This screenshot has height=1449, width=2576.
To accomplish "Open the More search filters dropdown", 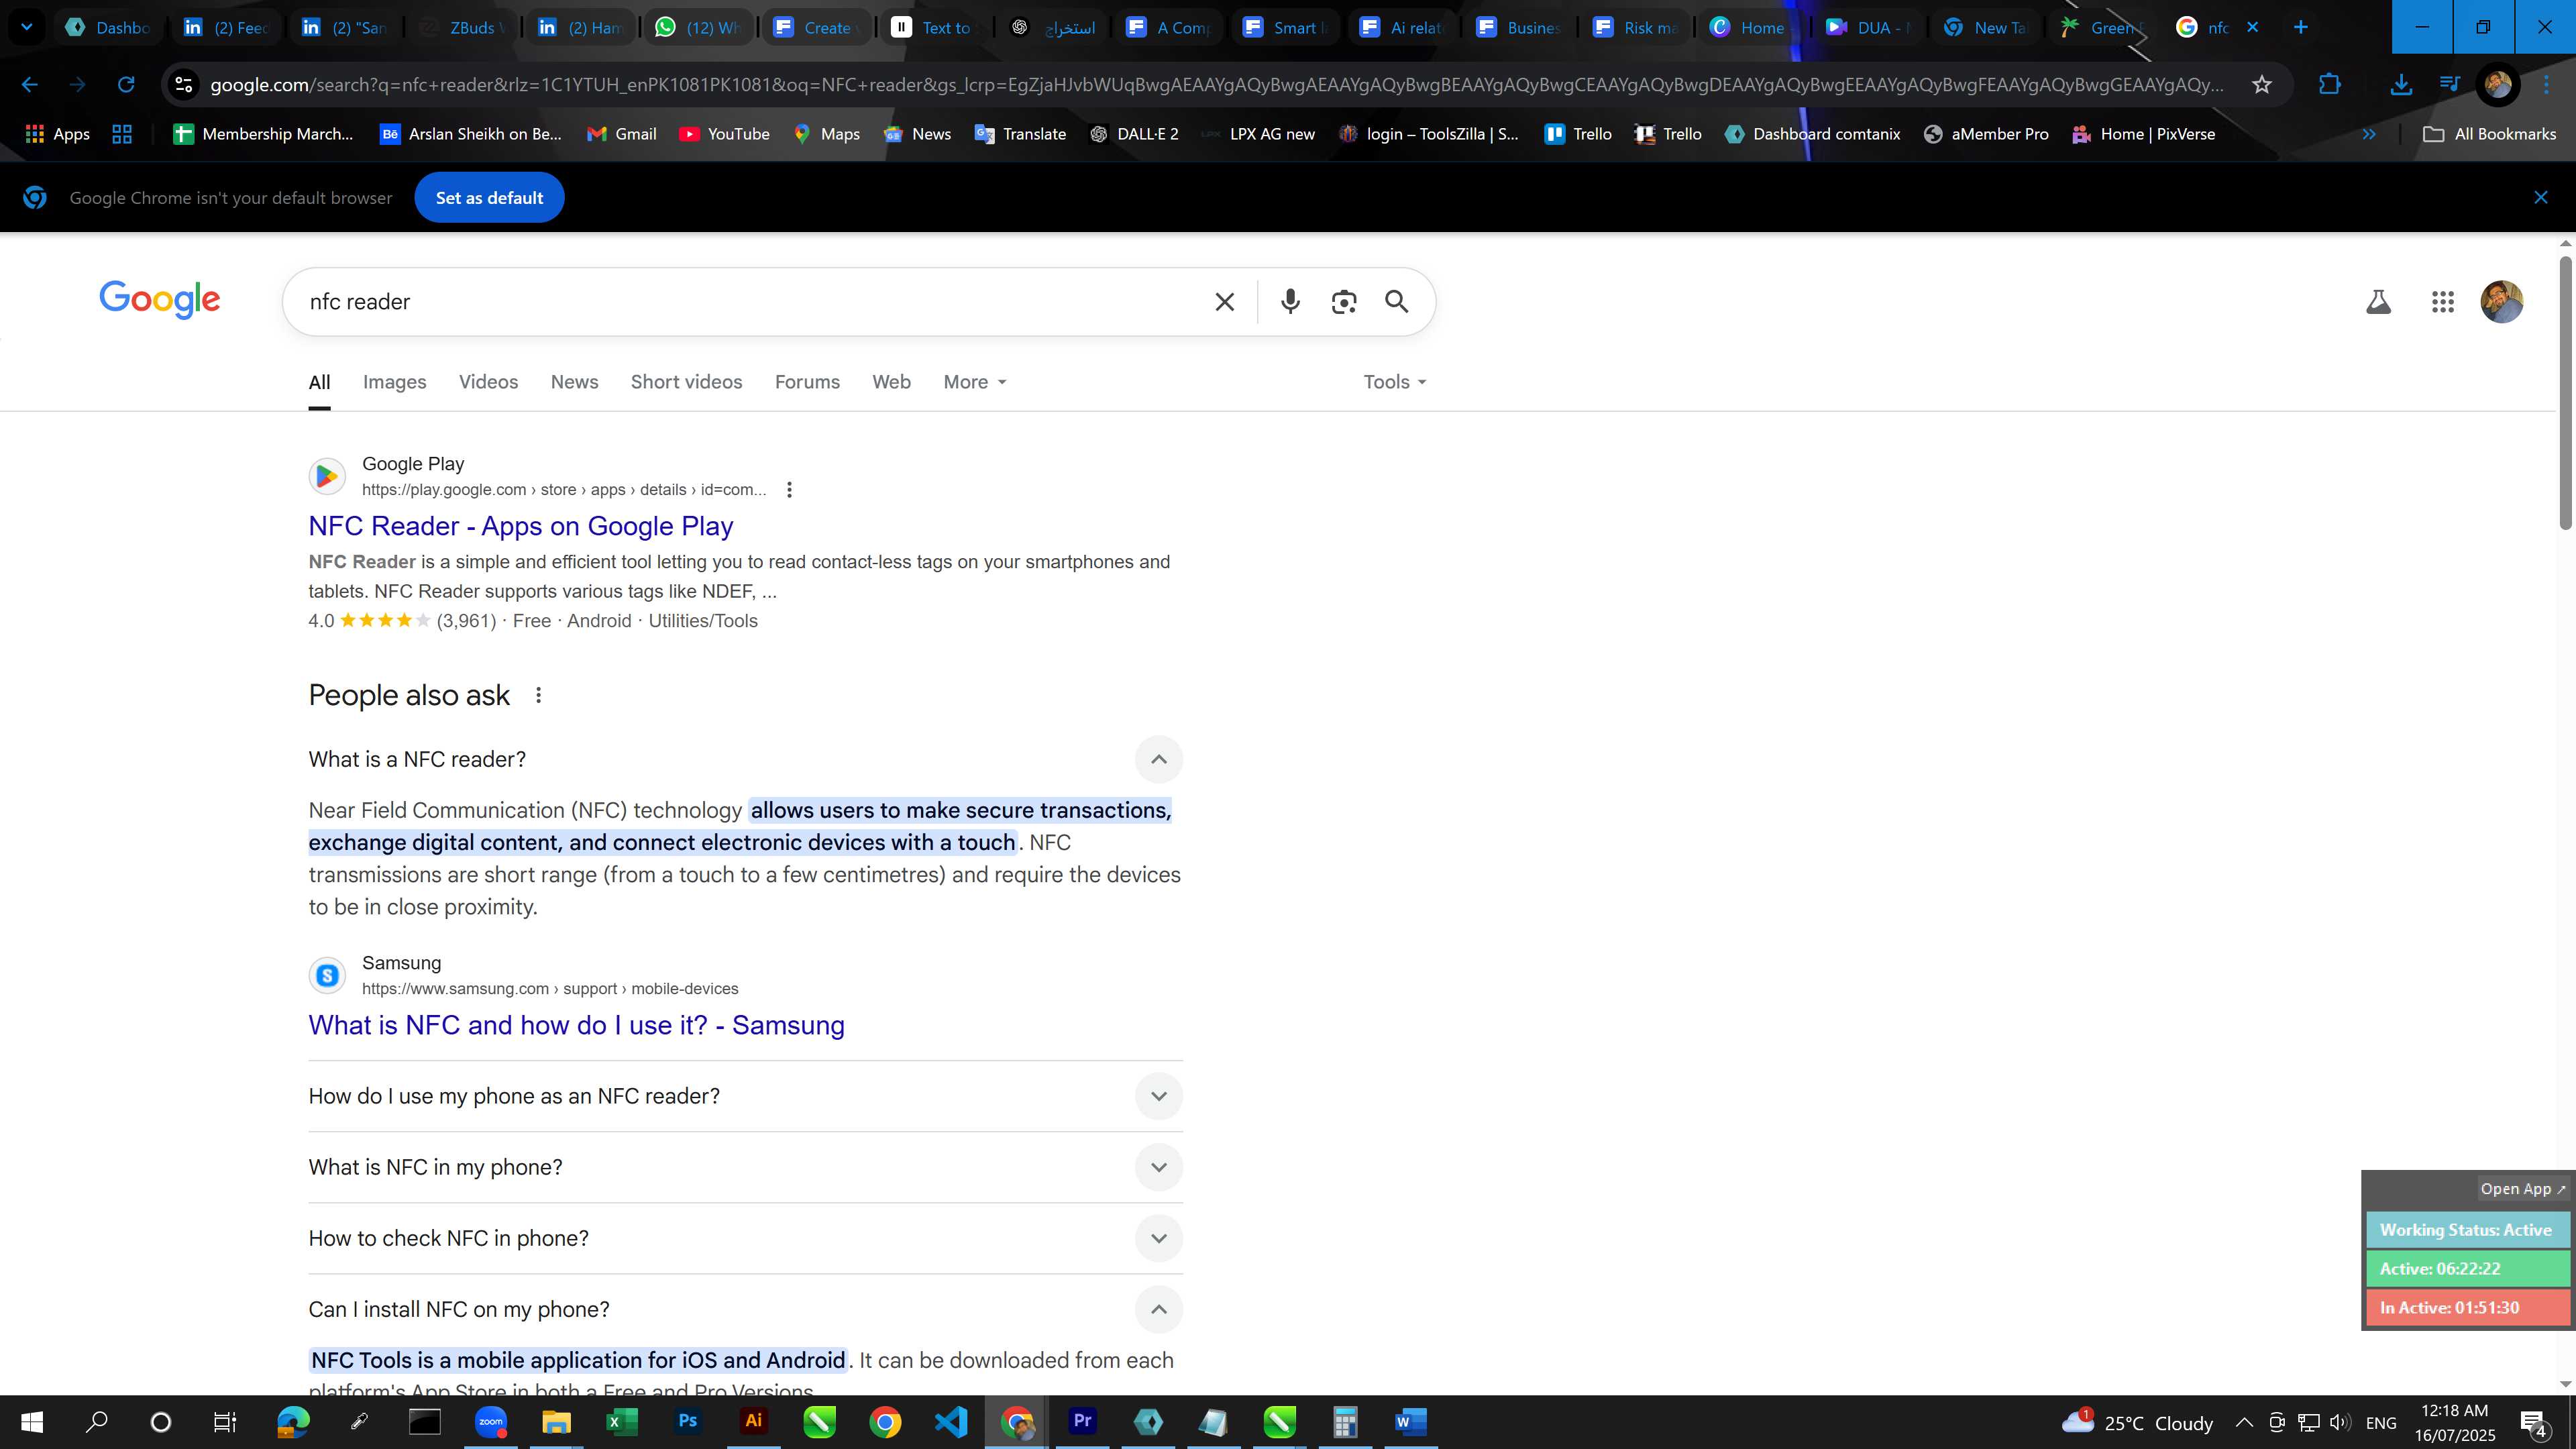I will [974, 382].
